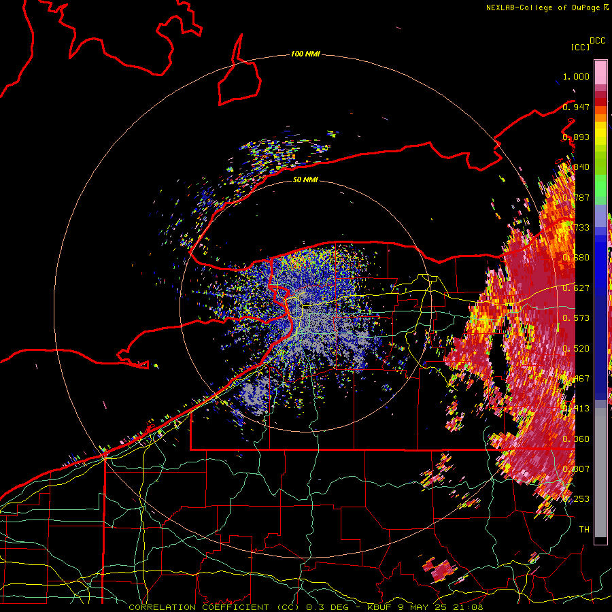
Task: Select the 0.573 scale value
Action: pos(576,318)
